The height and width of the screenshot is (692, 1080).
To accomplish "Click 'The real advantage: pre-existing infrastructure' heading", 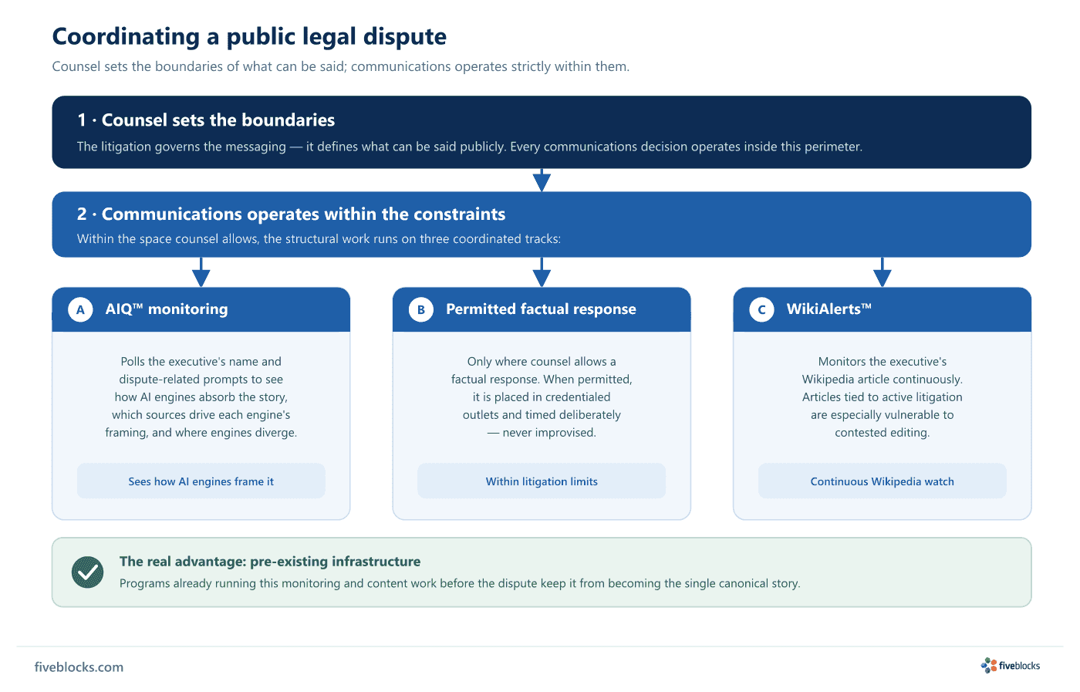I will [x=270, y=562].
